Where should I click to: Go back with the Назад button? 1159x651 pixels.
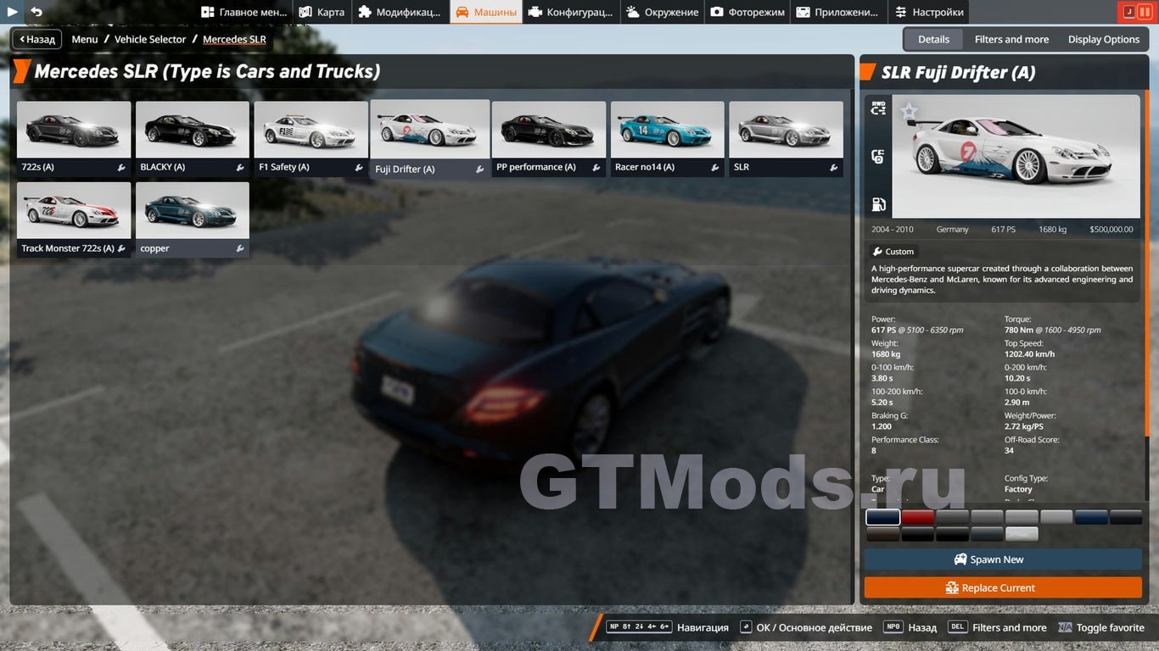point(36,39)
